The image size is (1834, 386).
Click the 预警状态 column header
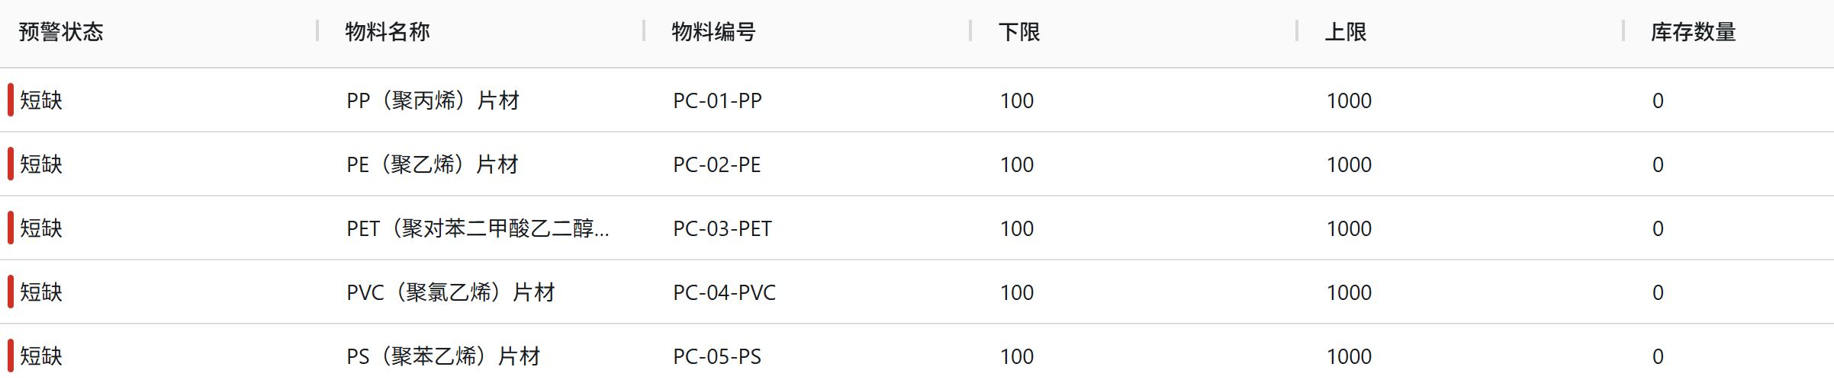point(61,32)
